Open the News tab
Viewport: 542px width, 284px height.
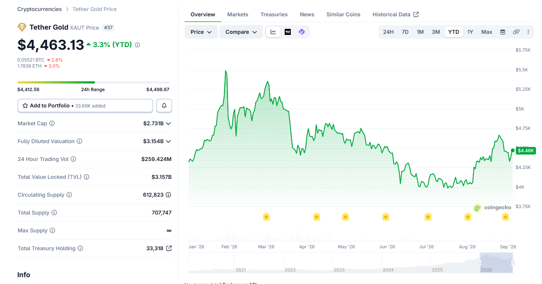[x=307, y=14]
